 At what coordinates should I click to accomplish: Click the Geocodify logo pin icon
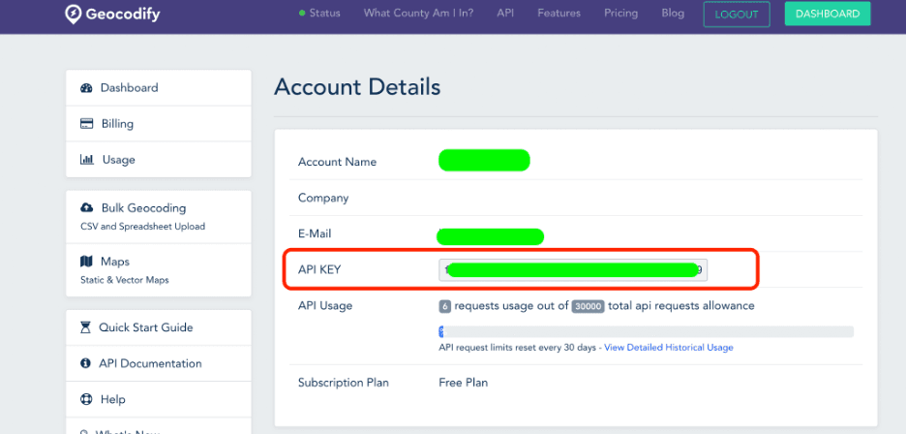coord(73,14)
